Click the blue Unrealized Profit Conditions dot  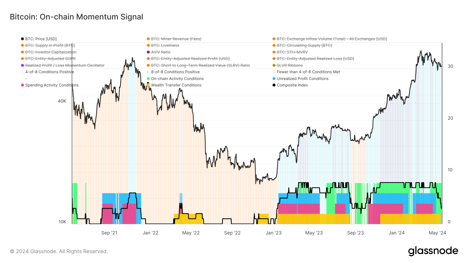click(x=274, y=79)
